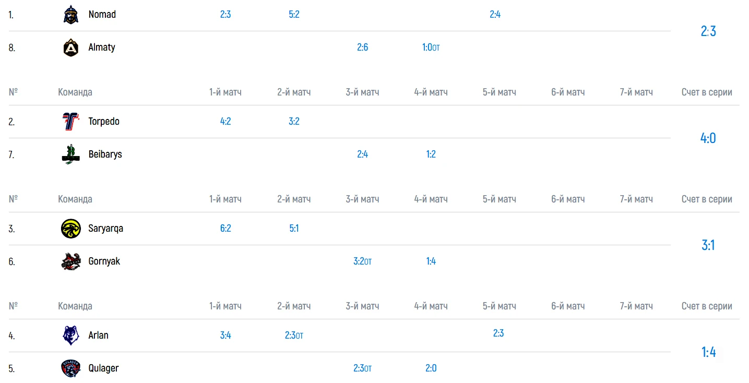Click the Torpedo team logo

coord(70,122)
